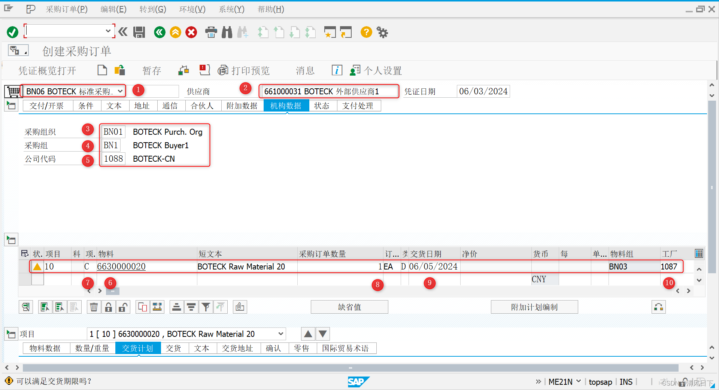Click the First page navigation icon
719x390 pixels.
point(263,32)
